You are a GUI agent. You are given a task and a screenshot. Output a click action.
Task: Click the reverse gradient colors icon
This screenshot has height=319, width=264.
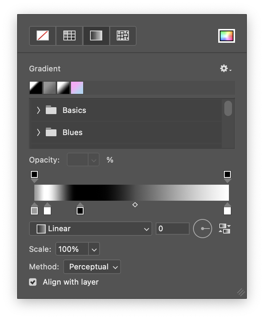(225, 229)
